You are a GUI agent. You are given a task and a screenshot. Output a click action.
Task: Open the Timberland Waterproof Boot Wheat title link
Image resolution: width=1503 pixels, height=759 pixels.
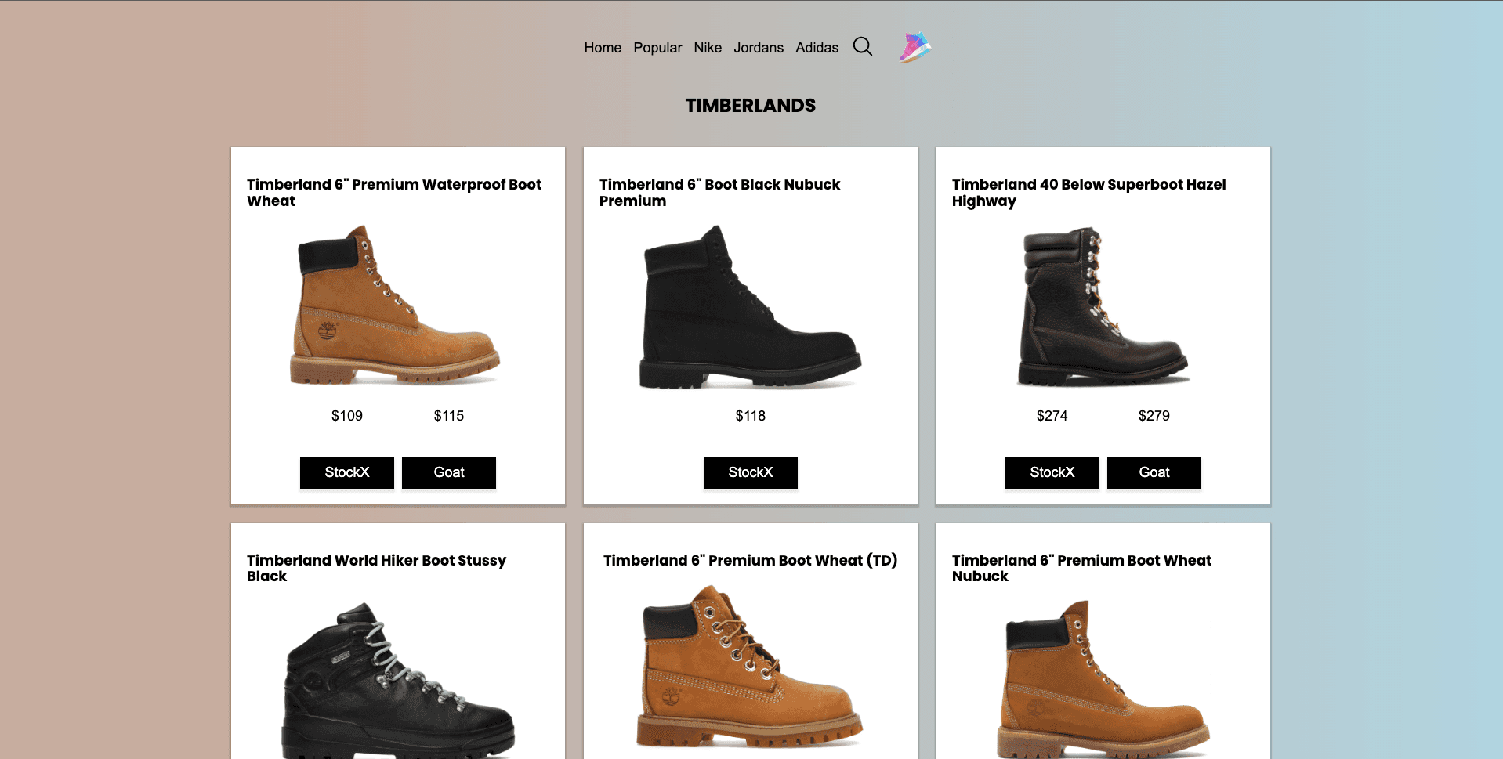(394, 193)
